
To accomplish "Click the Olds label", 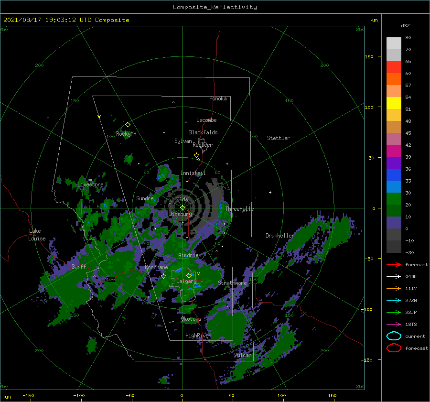I will point(182,199).
